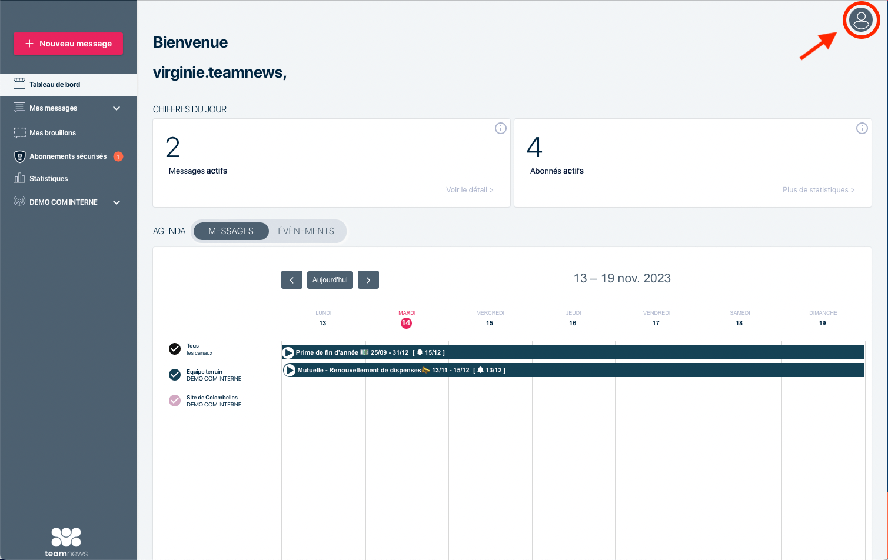
Task: Click the Nouveau message button
Action: pyautogui.click(x=68, y=44)
